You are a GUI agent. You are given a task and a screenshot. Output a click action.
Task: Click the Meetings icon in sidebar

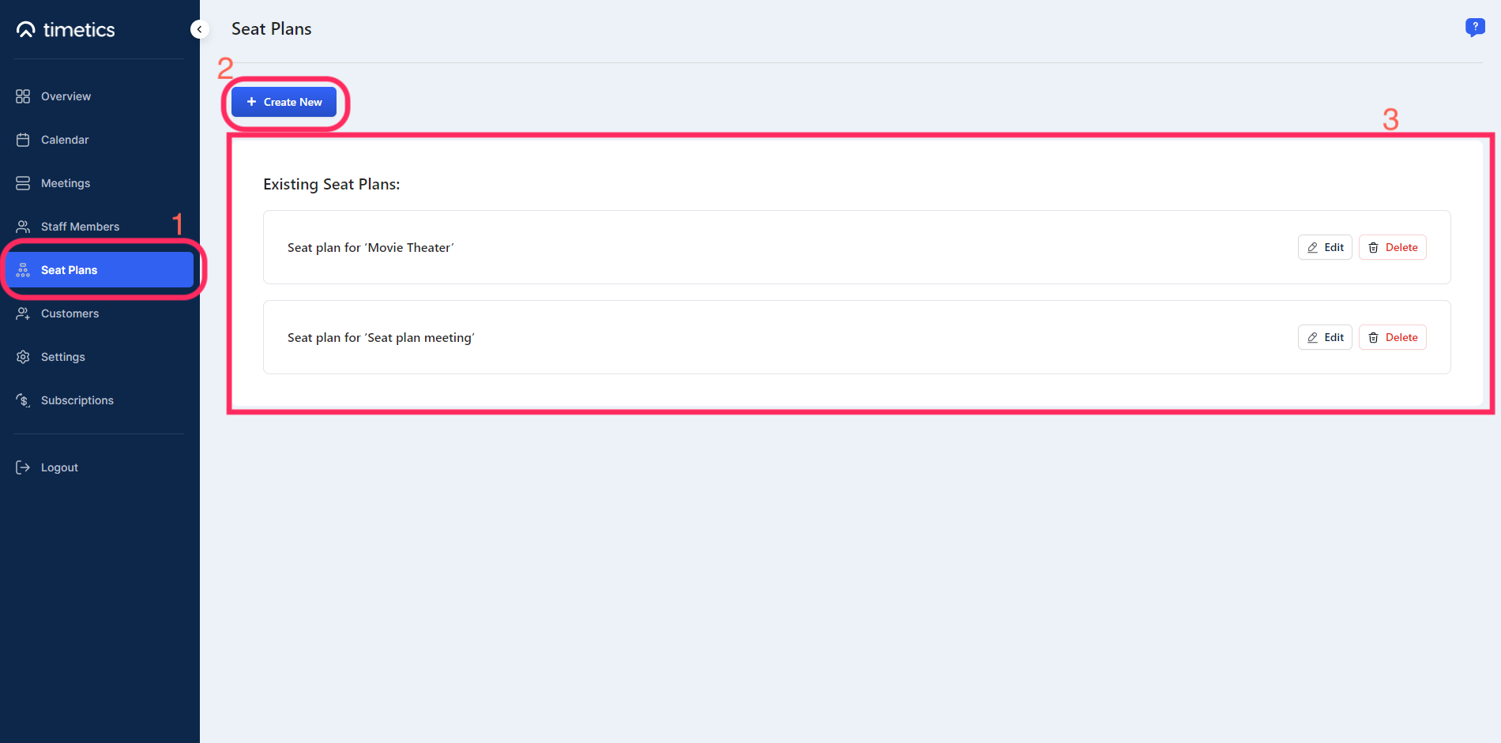(23, 183)
